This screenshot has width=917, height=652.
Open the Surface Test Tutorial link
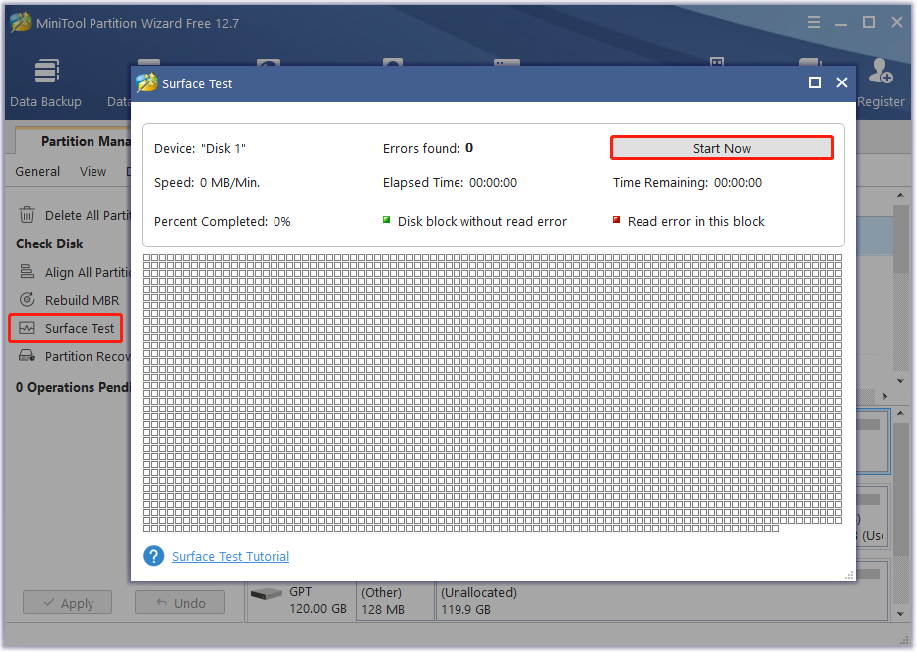(x=231, y=557)
